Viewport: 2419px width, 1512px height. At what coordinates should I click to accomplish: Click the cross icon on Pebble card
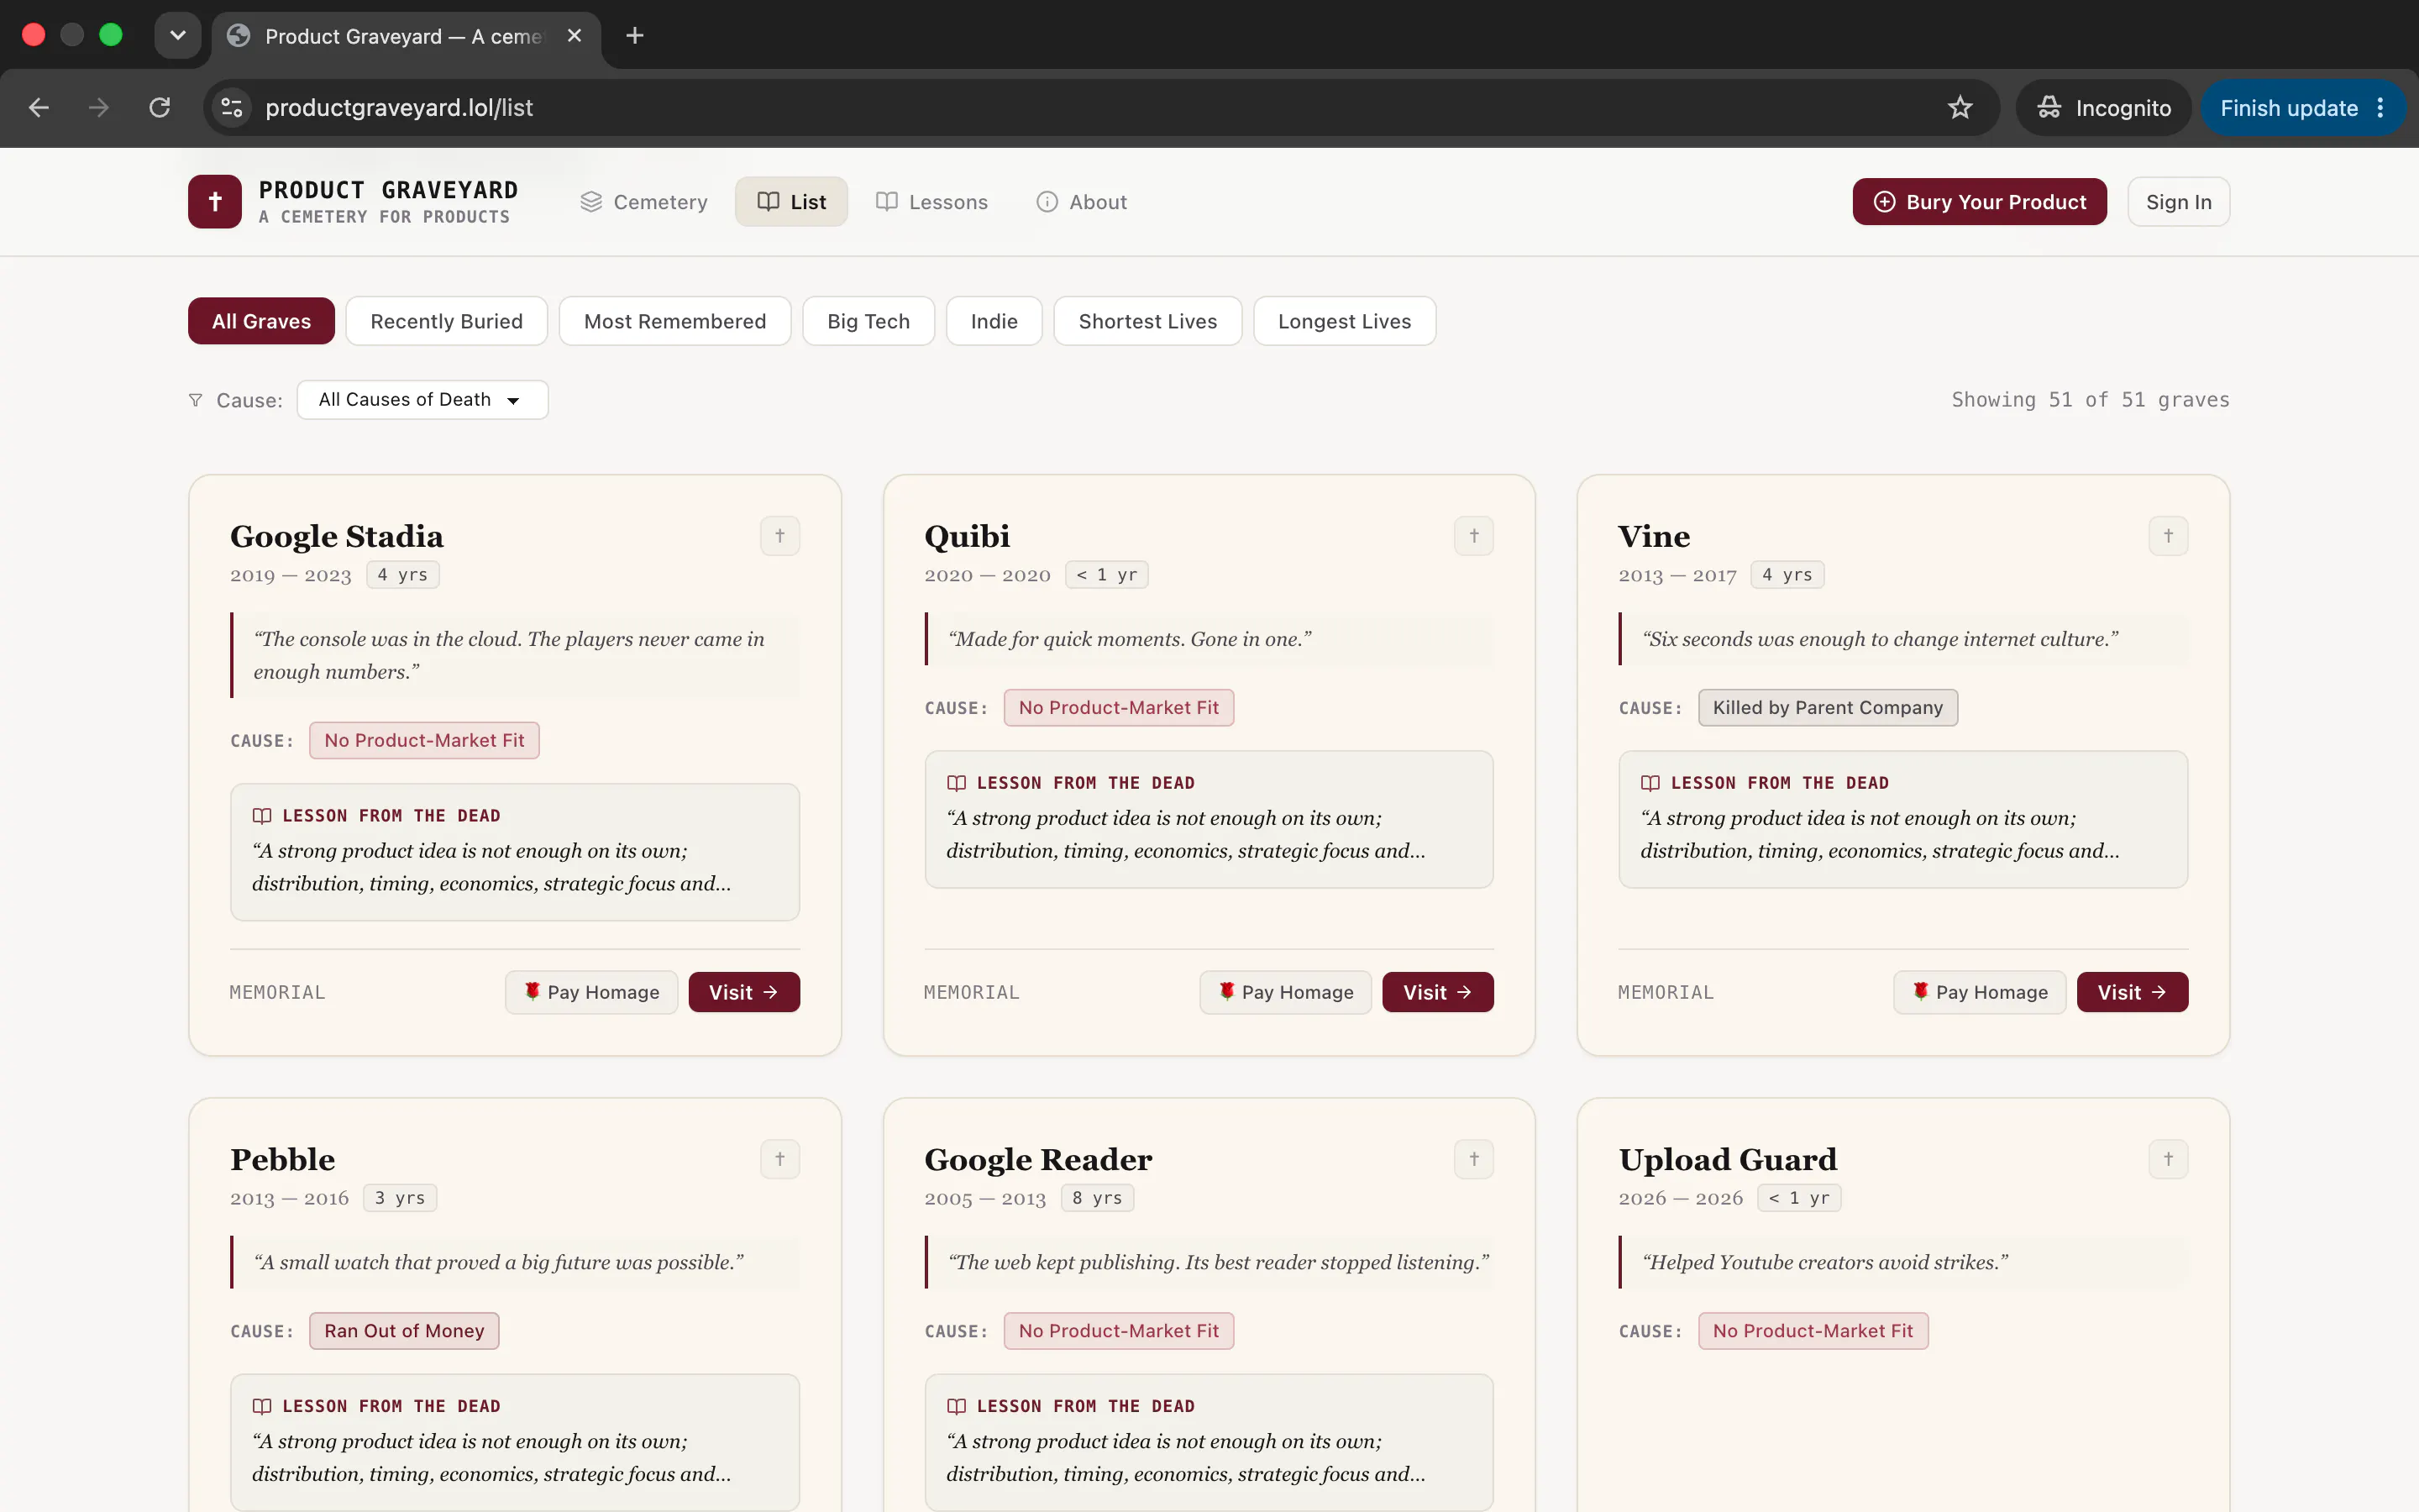[x=779, y=1159]
